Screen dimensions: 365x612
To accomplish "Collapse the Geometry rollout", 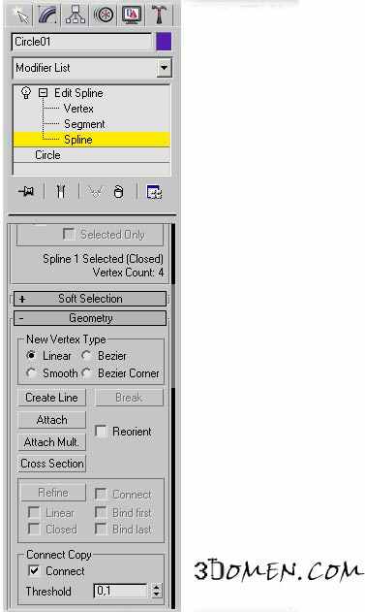I will [x=90, y=318].
